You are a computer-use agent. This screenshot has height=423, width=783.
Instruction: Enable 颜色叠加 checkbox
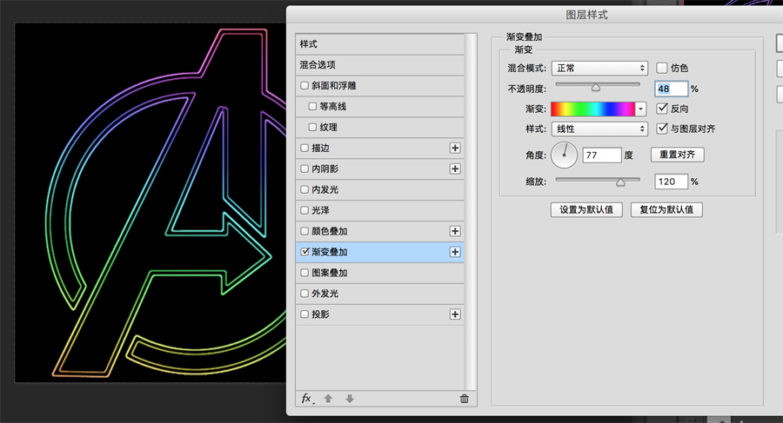(304, 231)
